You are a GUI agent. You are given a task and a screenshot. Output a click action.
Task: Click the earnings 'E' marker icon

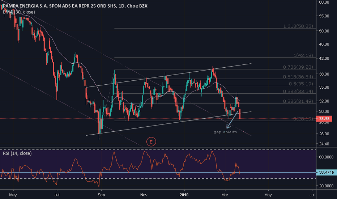point(151,142)
